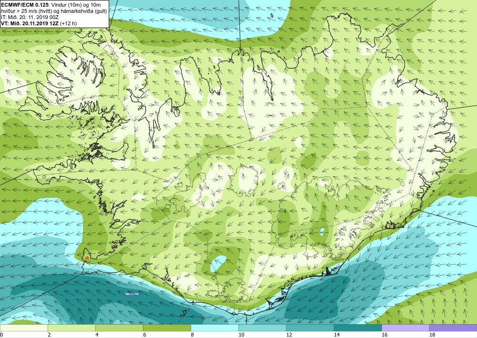Image resolution: width=477 pixels, height=338 pixels.
Task: Click the dark green 6–8 legend swatch
Action: [167, 328]
